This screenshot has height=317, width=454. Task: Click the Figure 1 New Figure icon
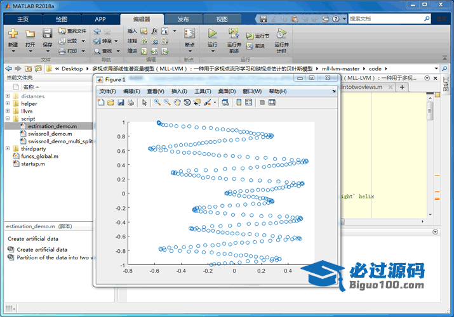click(x=101, y=102)
